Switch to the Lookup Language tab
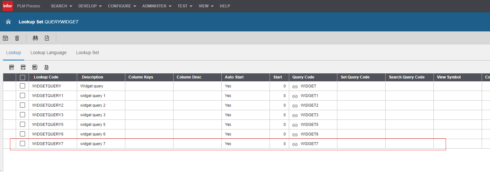490x172 pixels. point(49,53)
